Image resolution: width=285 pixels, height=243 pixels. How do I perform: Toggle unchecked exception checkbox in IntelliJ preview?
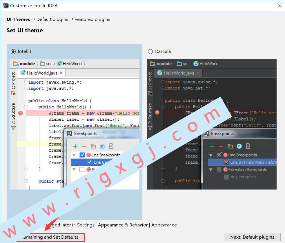pyautogui.click(x=82, y=169)
